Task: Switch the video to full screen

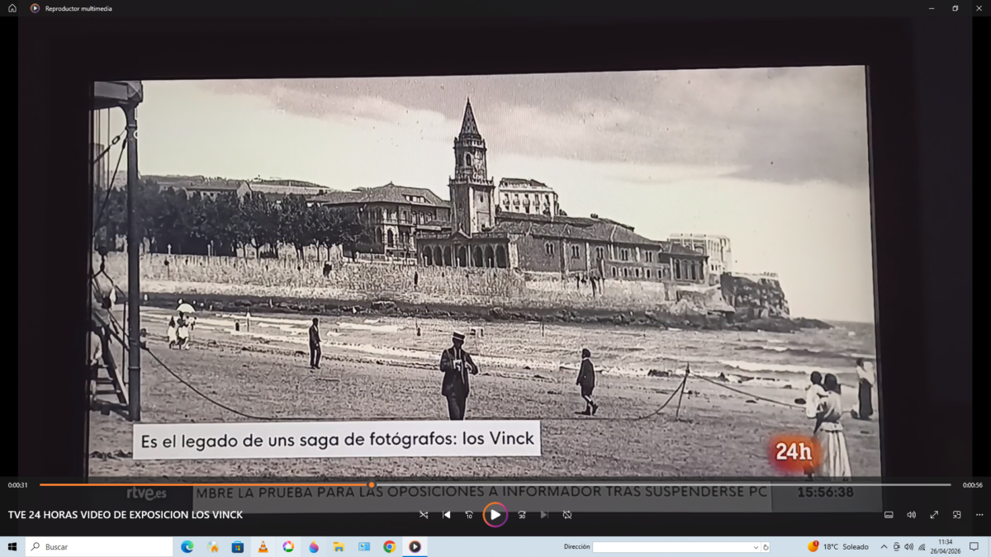Action: pos(934,515)
